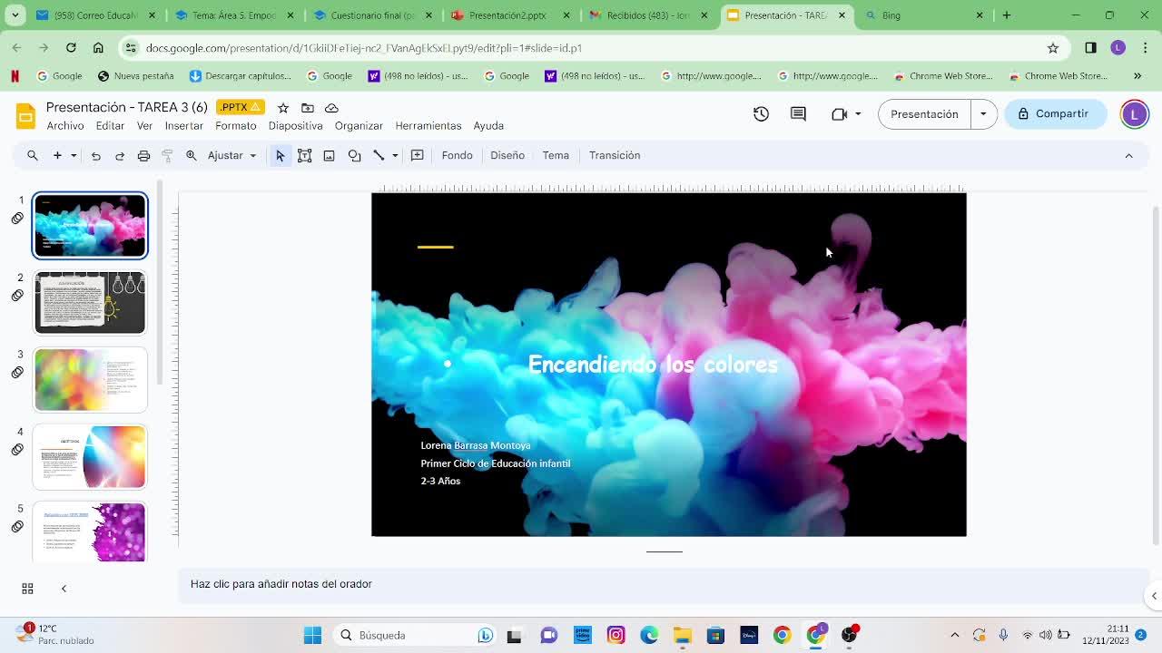Open the line tool dropdown arrow
1162x653 pixels.
pyautogui.click(x=395, y=156)
